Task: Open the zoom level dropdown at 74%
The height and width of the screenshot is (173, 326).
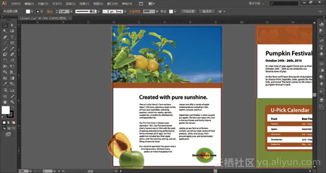Action: pyautogui.click(x=31, y=171)
